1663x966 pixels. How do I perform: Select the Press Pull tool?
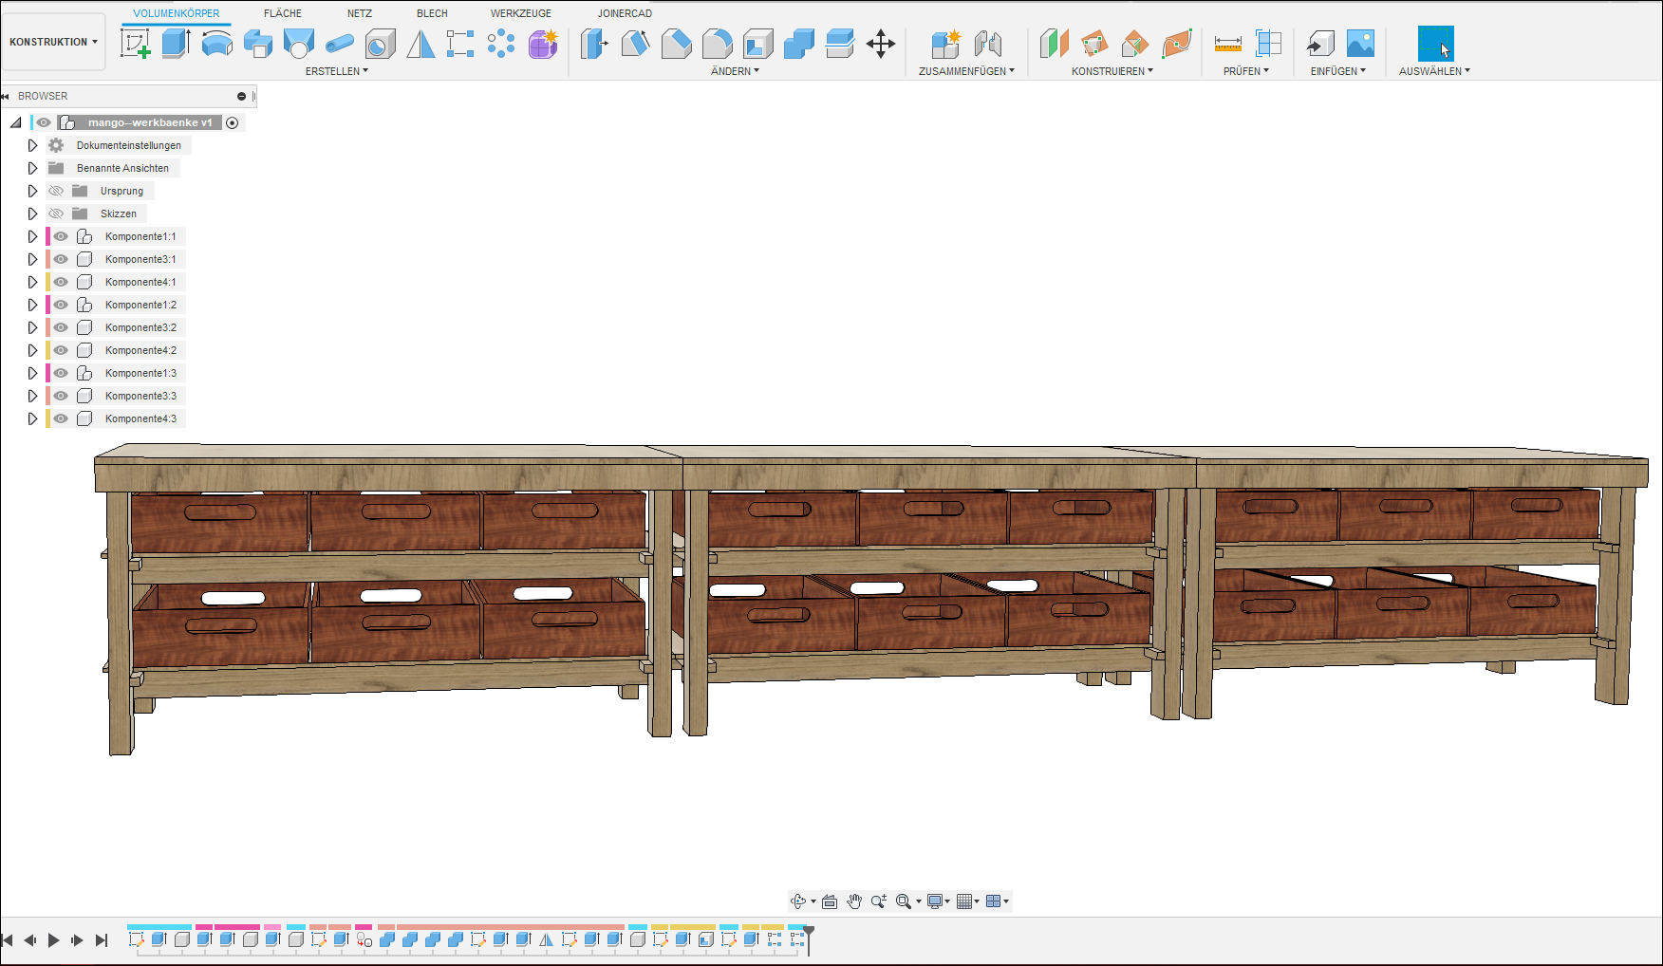coord(594,44)
